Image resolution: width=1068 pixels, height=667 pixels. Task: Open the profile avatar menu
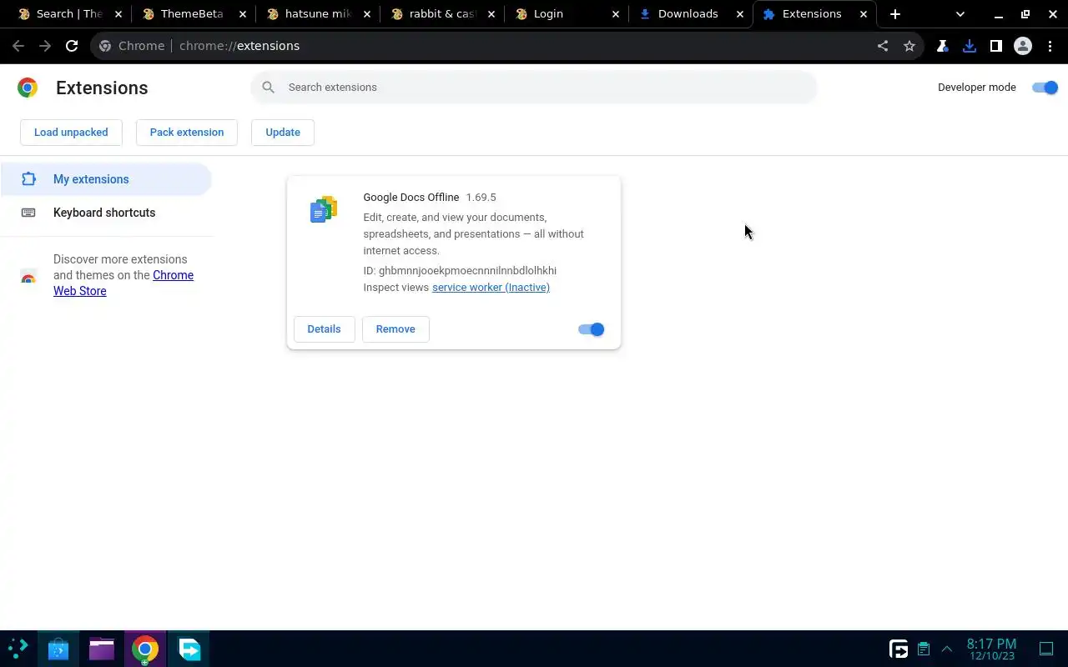[x=1023, y=46]
